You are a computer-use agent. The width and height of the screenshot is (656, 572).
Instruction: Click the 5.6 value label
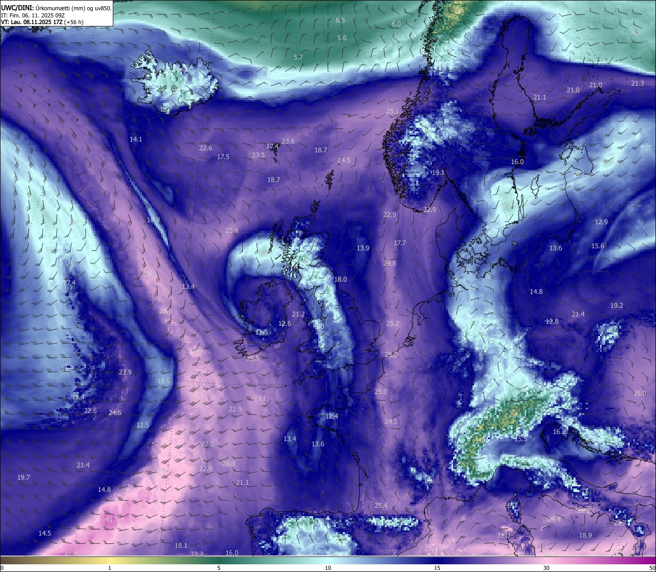pos(342,38)
